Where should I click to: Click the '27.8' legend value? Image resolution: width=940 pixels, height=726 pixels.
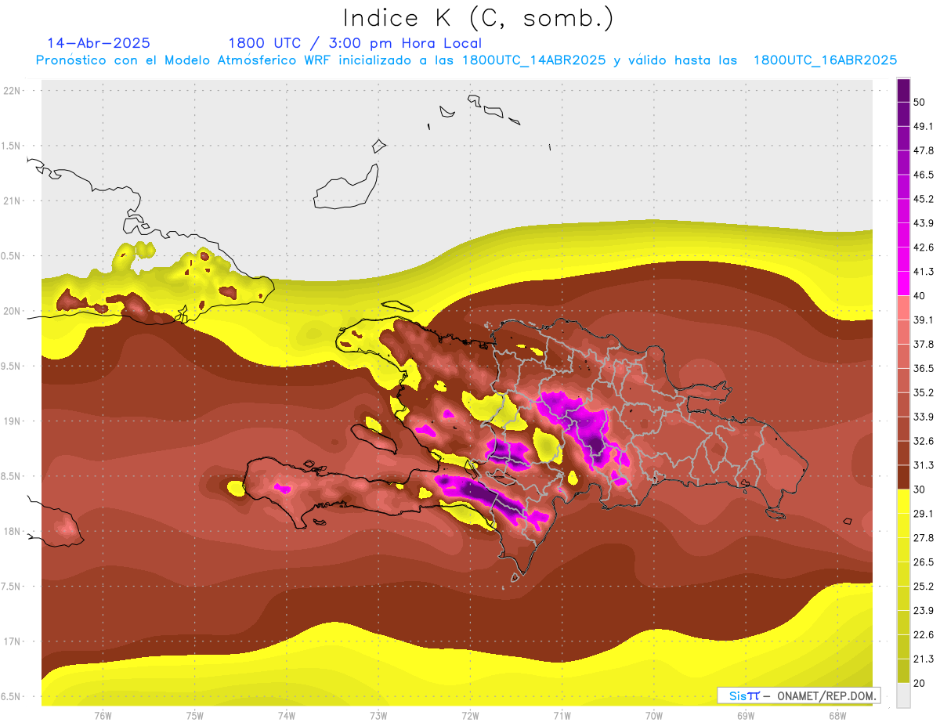923,537
